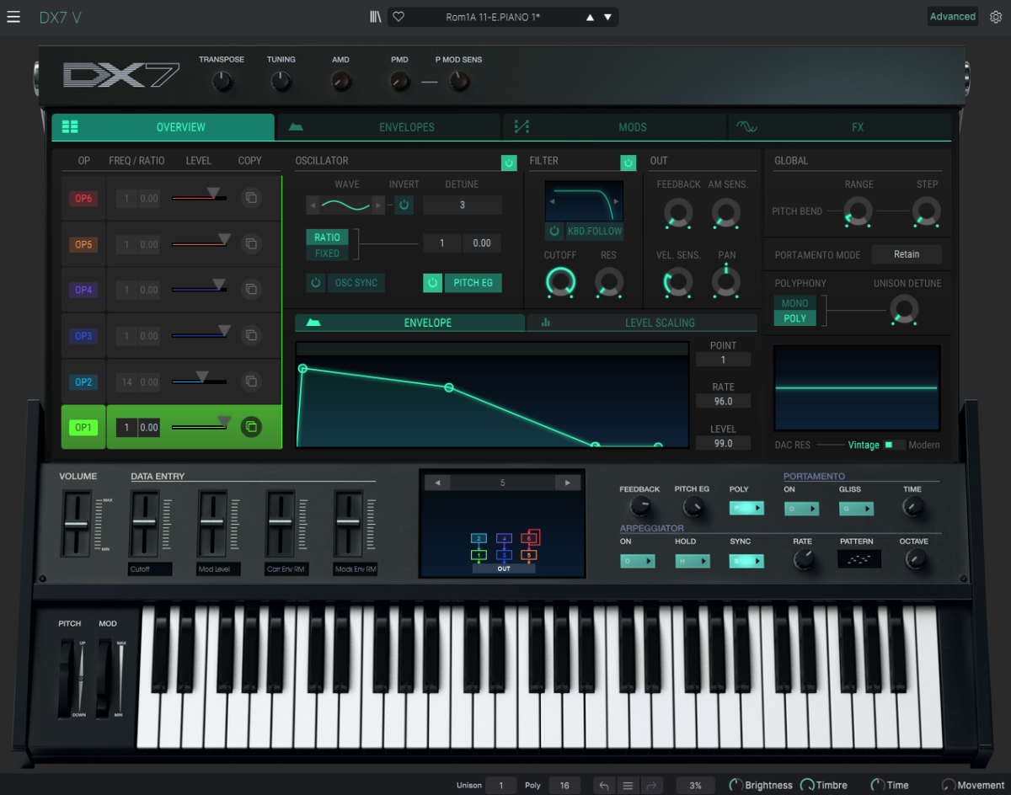Select operator OP5
Viewport: 1011px width, 795px height.
83,244
